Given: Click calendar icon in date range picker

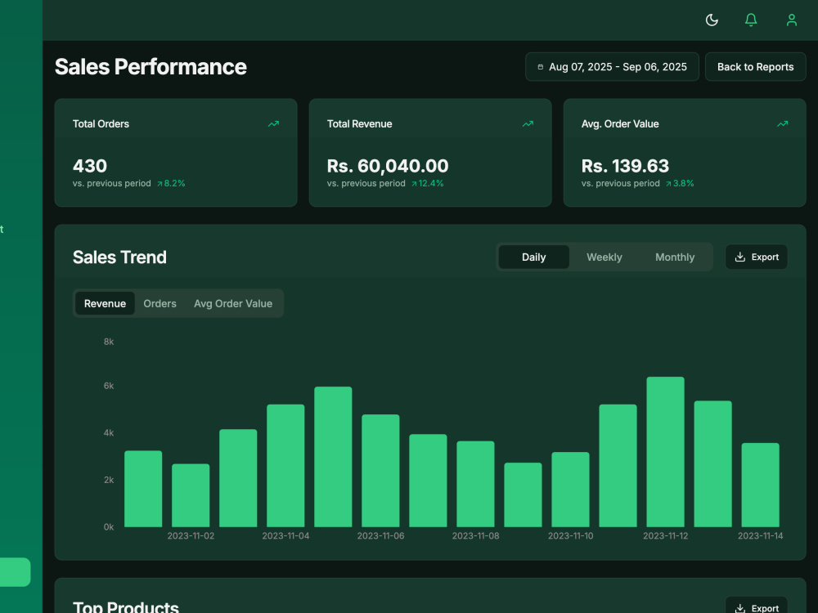Looking at the screenshot, I should [541, 67].
